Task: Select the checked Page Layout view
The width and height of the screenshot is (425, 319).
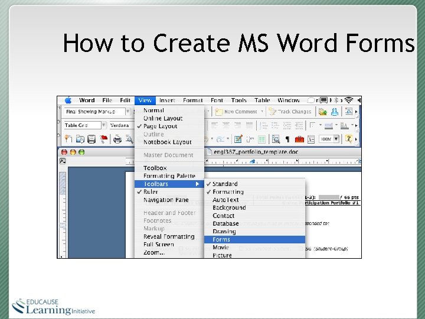Action: [169, 126]
